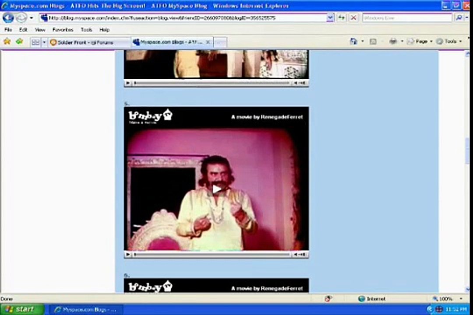Viewport: 473px width, 315px height.
Task: Open the Help menu
Action: pyautogui.click(x=104, y=30)
